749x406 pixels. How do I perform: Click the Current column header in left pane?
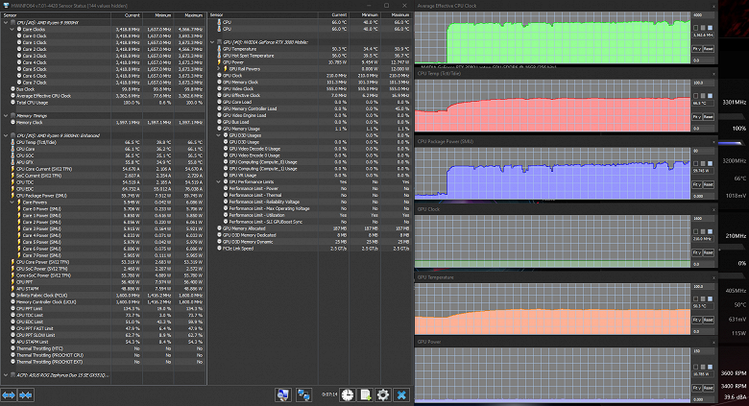[131, 16]
